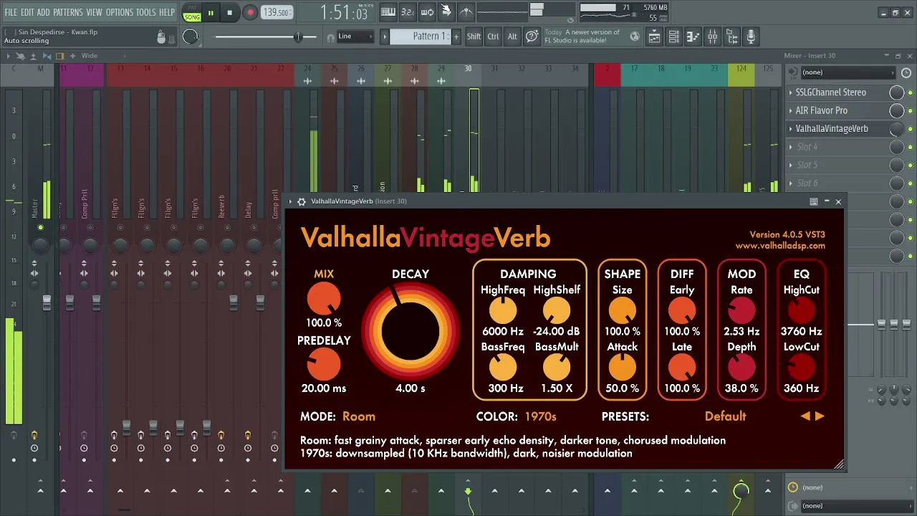Click the microphone recording icon
Image resolution: width=917 pixels, height=516 pixels.
751,36
